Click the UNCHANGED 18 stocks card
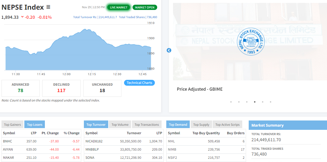The image size is (327, 162). coord(102,88)
